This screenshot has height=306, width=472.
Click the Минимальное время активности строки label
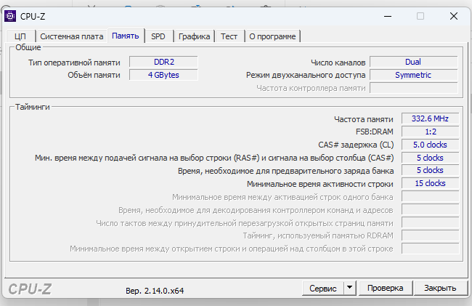click(320, 184)
